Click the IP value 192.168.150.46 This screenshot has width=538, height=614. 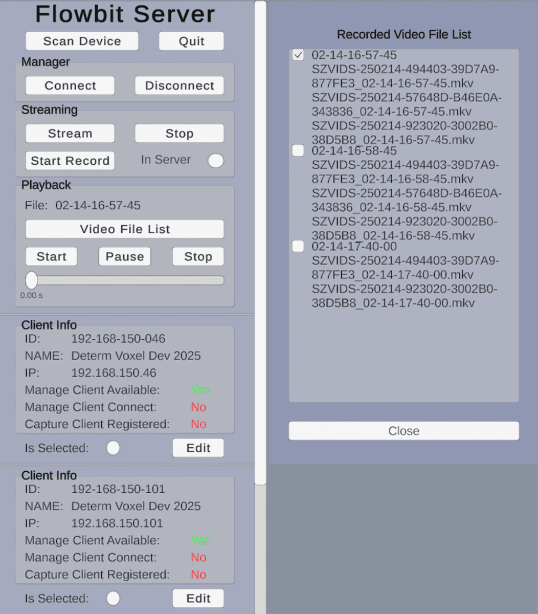[114, 373]
